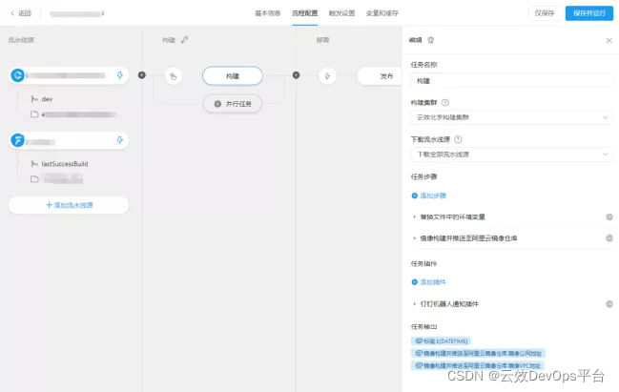Expand the 替换文件中的环境变量 step
The width and height of the screenshot is (619, 392).
click(414, 217)
